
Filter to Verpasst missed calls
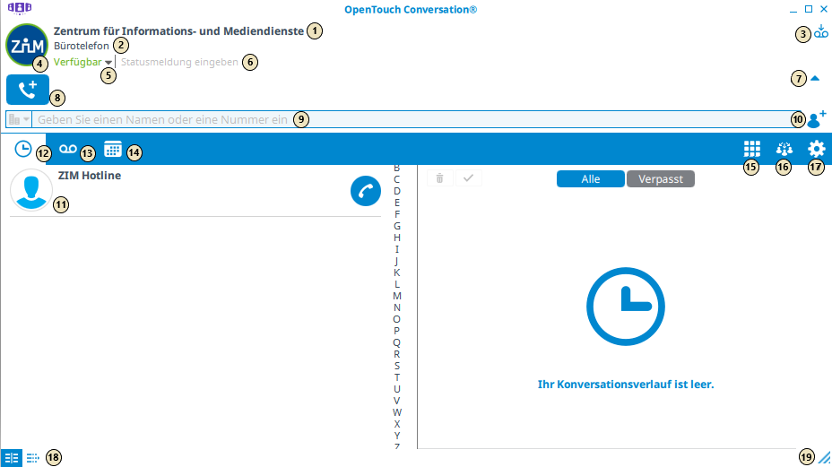pyautogui.click(x=660, y=179)
